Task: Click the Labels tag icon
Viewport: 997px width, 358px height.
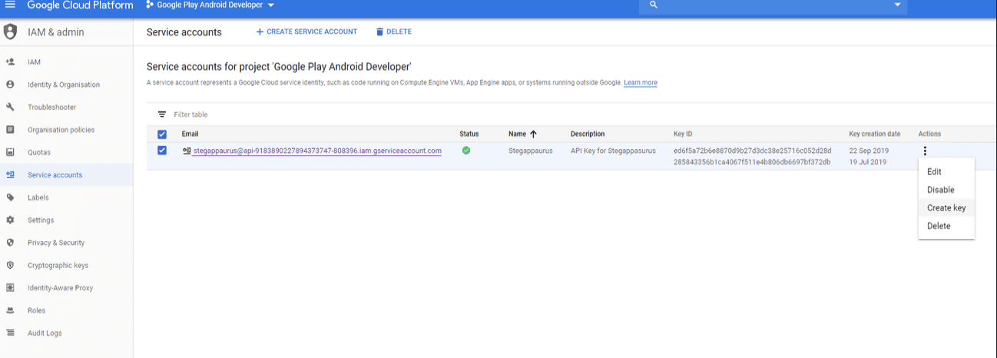Action: [10, 197]
